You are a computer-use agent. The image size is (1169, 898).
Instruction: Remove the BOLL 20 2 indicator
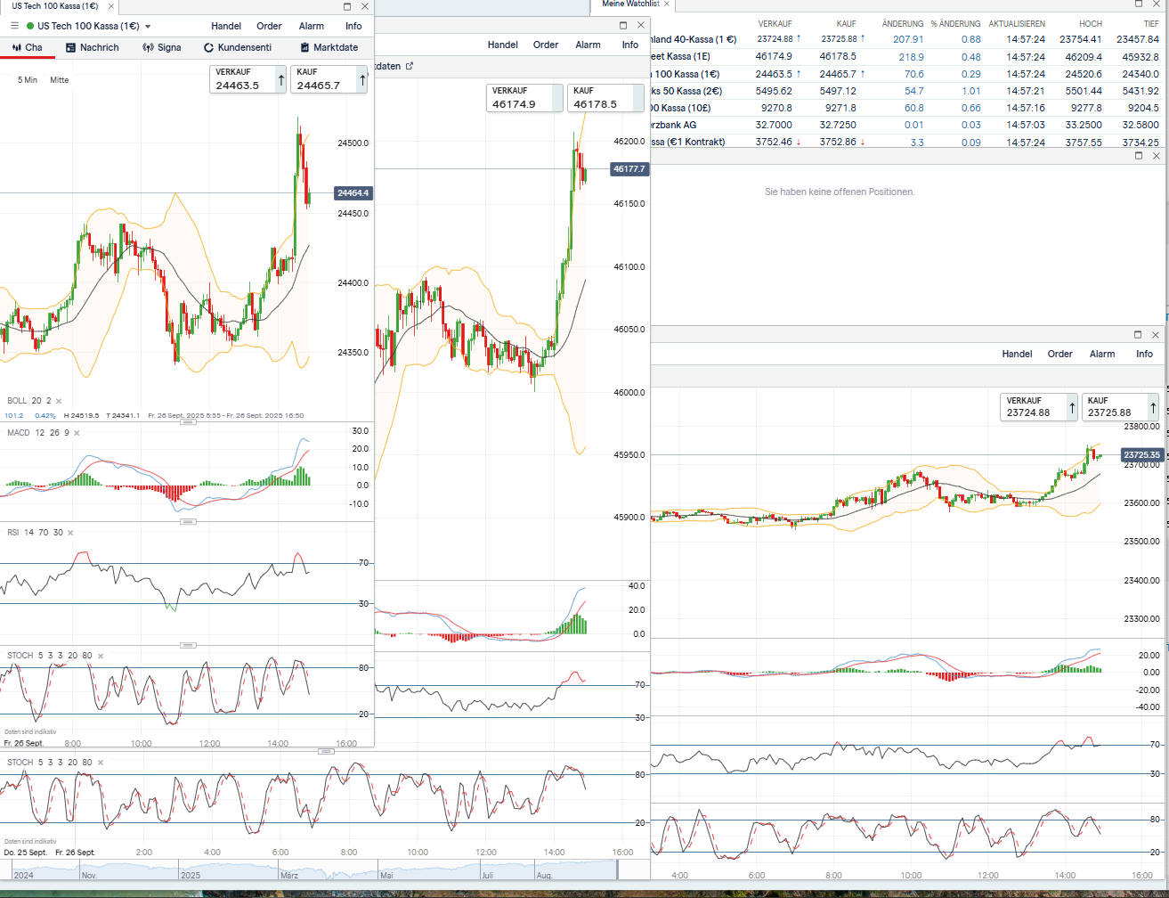pyautogui.click(x=59, y=401)
